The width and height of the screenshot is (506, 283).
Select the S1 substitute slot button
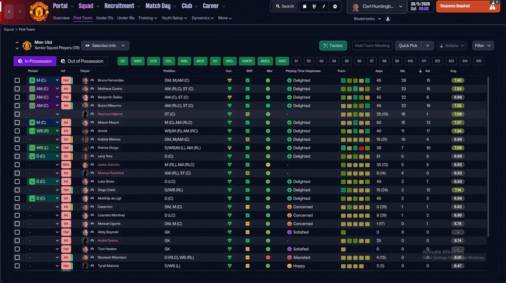(296, 61)
